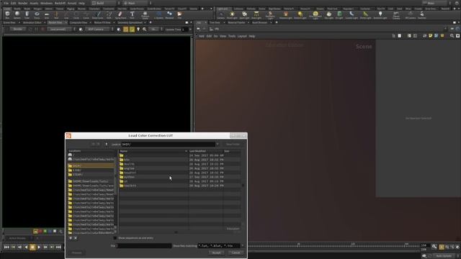Go up one directory in file dialog
461x259 pixels.
coord(106,144)
